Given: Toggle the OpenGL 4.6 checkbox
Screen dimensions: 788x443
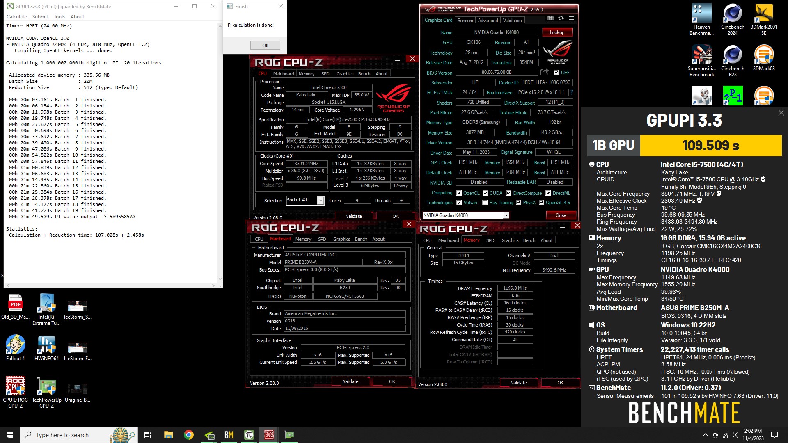Looking at the screenshot, I should click(541, 203).
